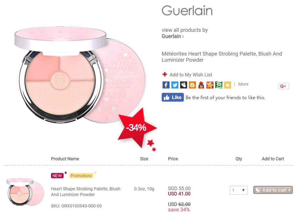The width and height of the screenshot is (295, 216).
Task: Share product on Facebook icon
Action: pyautogui.click(x=166, y=85)
